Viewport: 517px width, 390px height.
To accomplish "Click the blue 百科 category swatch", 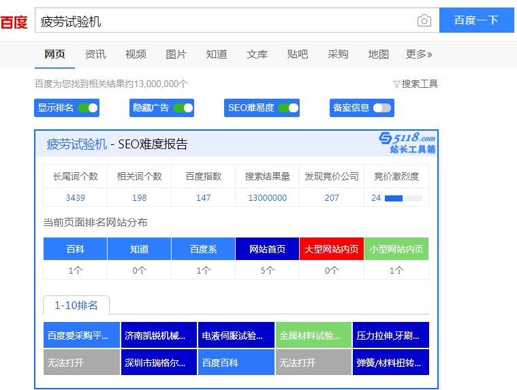I will (75, 249).
